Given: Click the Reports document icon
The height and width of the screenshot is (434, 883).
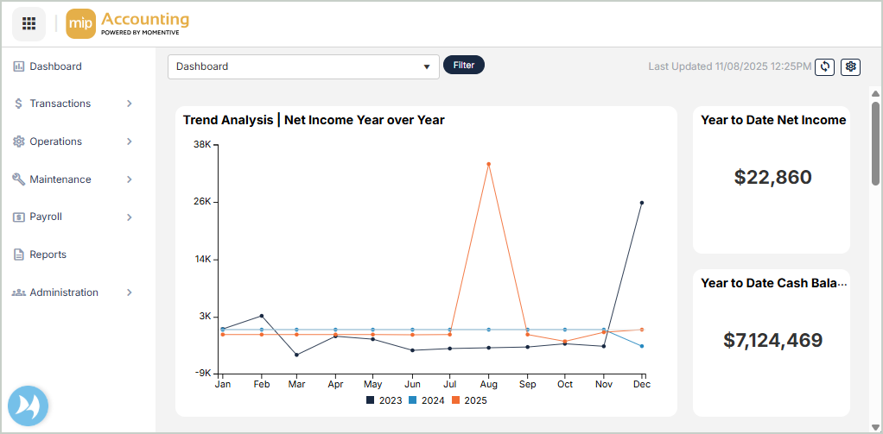Looking at the screenshot, I should (x=18, y=255).
